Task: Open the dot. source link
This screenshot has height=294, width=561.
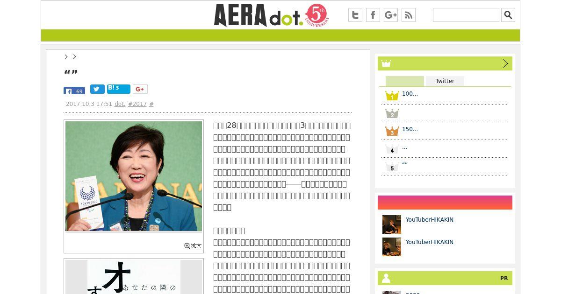Action: [120, 104]
